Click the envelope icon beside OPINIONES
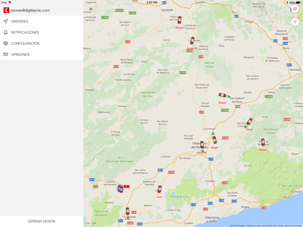 pos(5,54)
